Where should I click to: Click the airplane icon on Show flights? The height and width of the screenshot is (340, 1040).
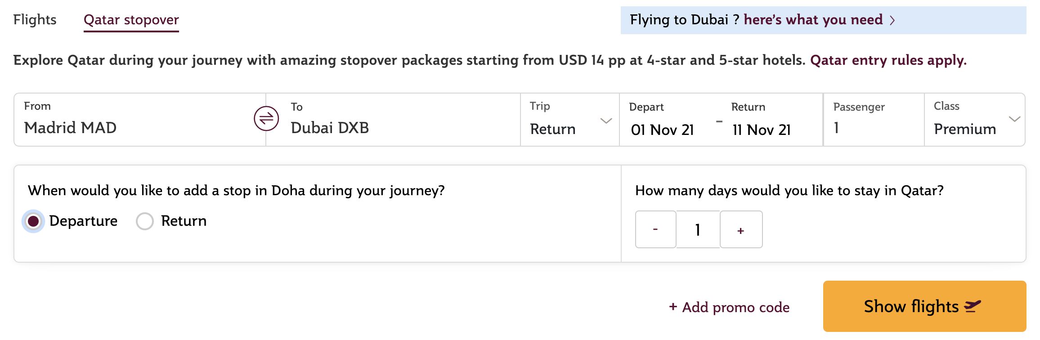coord(973,306)
